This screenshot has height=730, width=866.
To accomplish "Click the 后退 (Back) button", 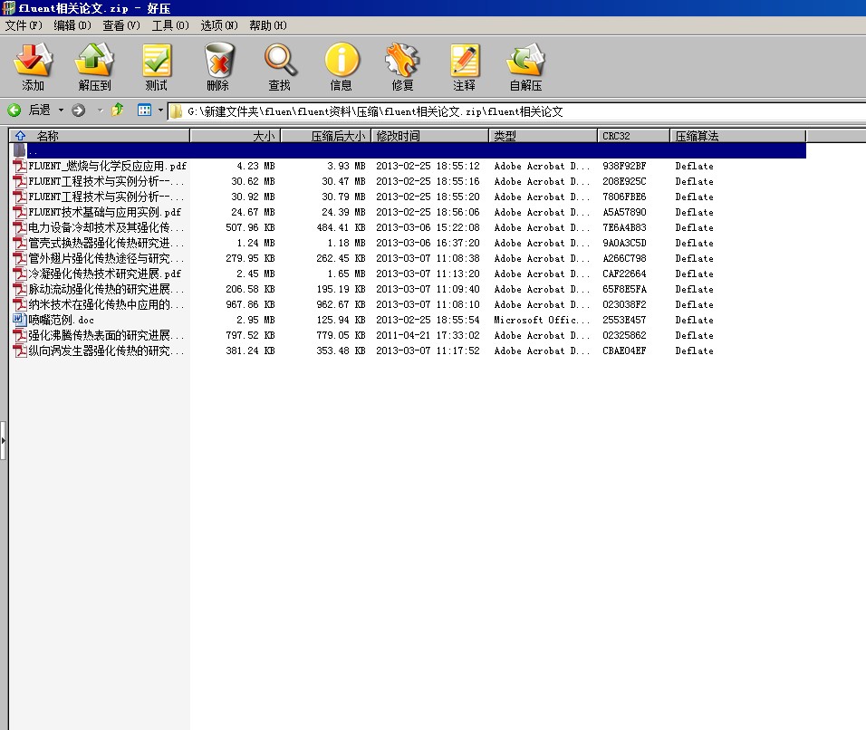I will pyautogui.click(x=29, y=110).
